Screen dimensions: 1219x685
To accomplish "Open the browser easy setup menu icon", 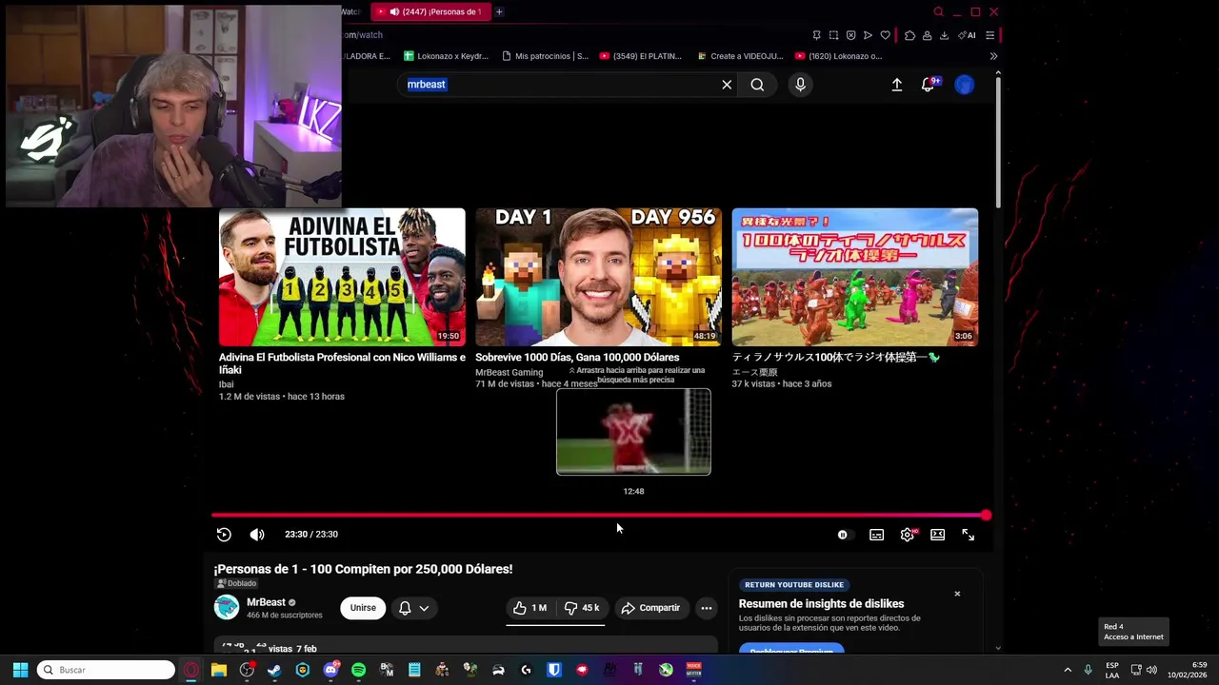I will tap(990, 35).
